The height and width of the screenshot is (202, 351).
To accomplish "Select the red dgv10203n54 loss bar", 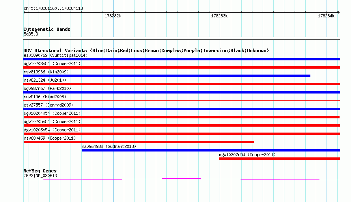I will [x=181, y=67].
